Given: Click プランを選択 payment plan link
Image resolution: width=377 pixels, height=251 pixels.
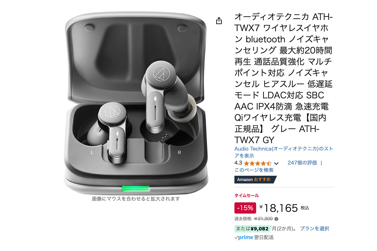Looking at the screenshot, I should click(314, 228).
